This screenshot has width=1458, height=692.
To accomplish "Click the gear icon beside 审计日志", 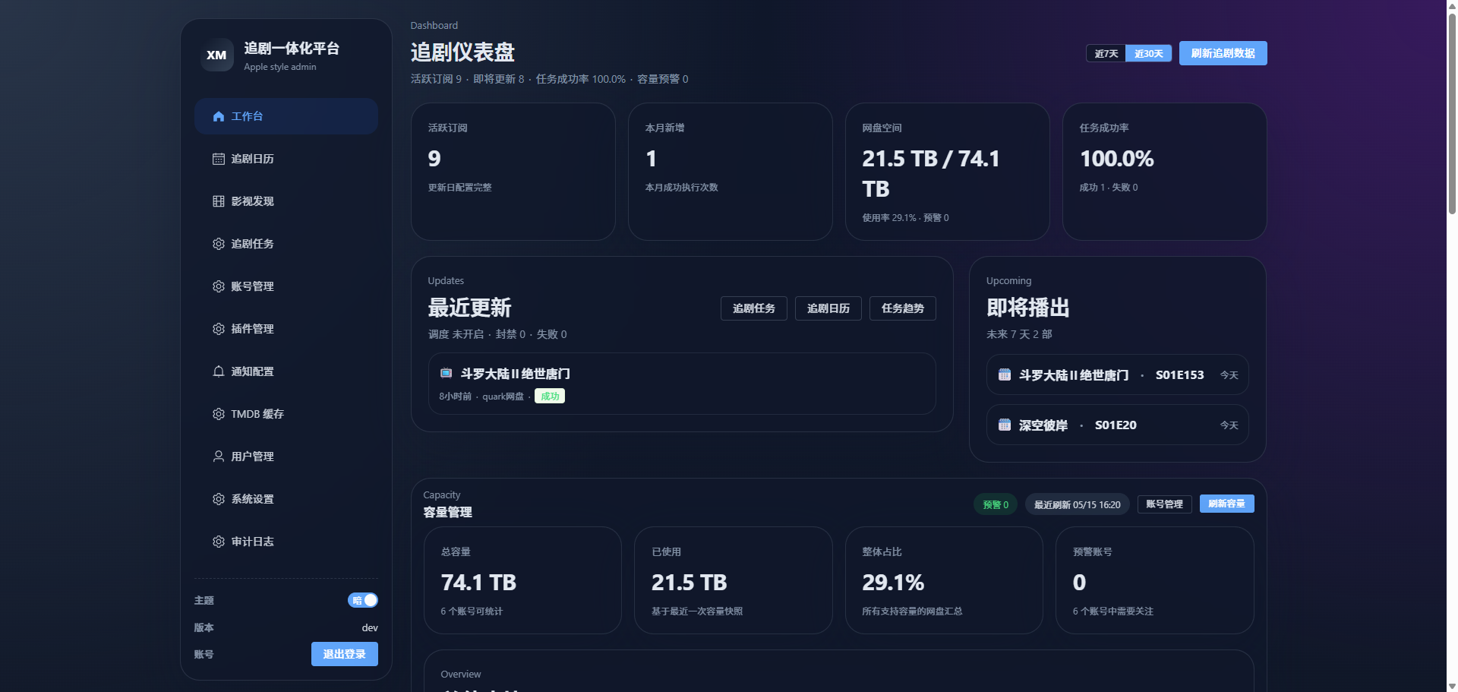I will pos(219,542).
